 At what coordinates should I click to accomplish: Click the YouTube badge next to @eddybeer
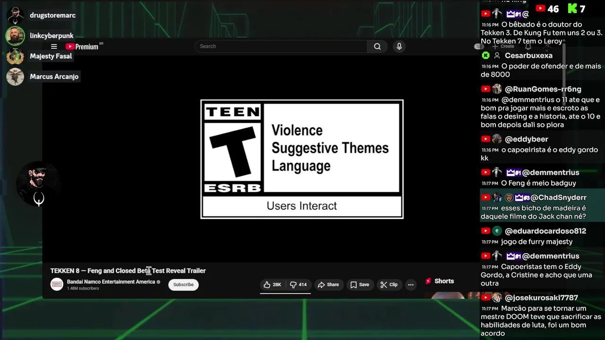point(485,139)
